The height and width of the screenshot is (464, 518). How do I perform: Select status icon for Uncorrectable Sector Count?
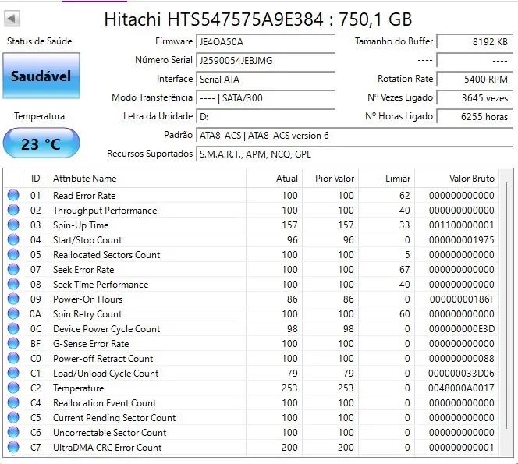pos(13,432)
